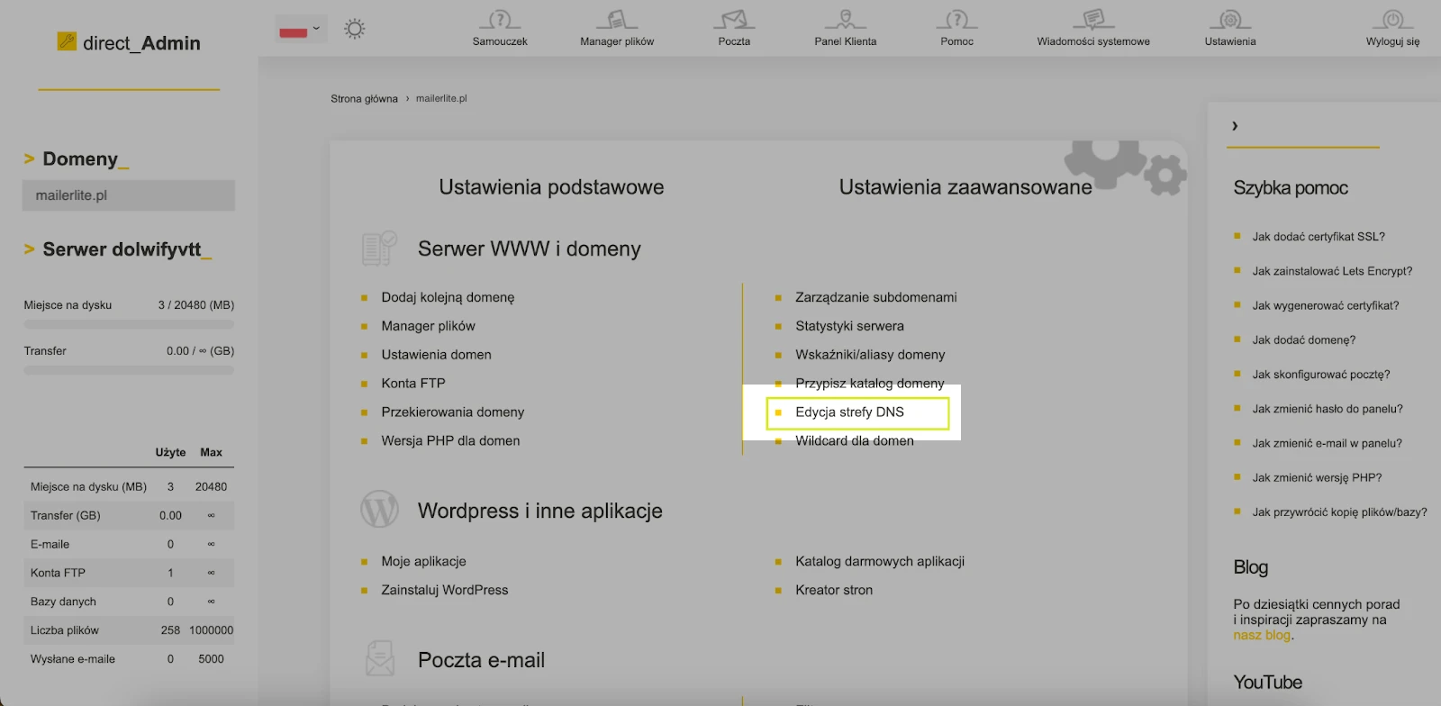This screenshot has width=1441, height=706.
Task: Toggle the light/dark theme sun icon
Action: coord(355,29)
